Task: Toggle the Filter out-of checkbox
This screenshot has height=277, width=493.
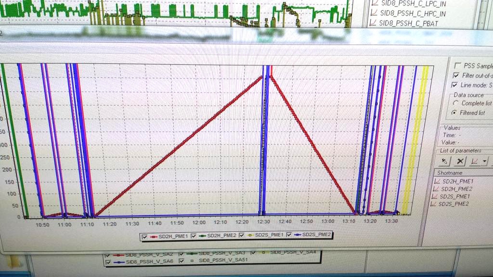Action: click(x=456, y=76)
